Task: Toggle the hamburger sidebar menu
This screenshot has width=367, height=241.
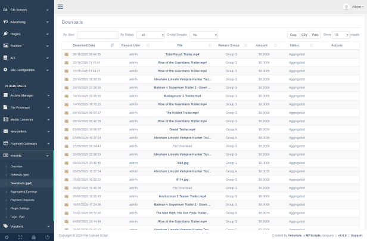Action: [x=60, y=7]
